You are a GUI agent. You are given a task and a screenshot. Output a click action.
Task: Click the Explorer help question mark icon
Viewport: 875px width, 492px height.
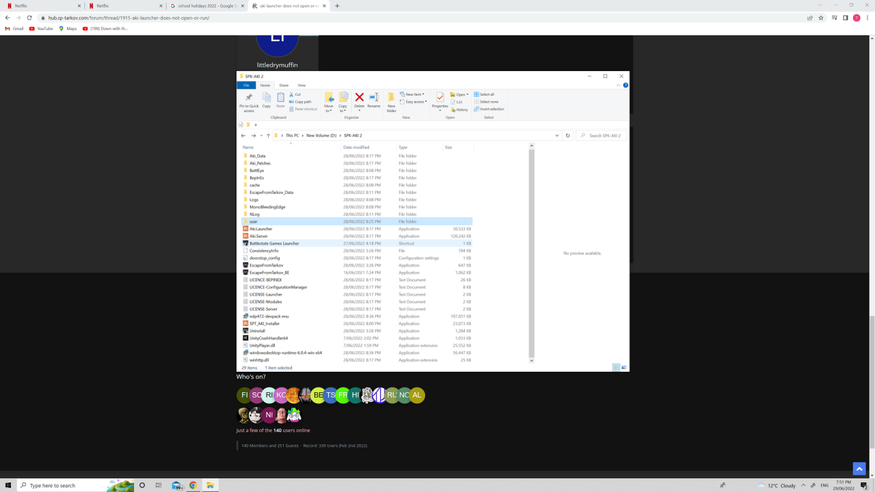pos(625,85)
